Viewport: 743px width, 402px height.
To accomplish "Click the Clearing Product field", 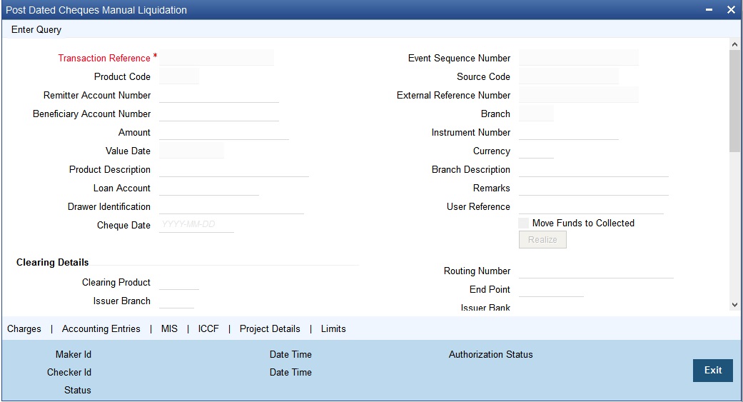I will point(179,282).
